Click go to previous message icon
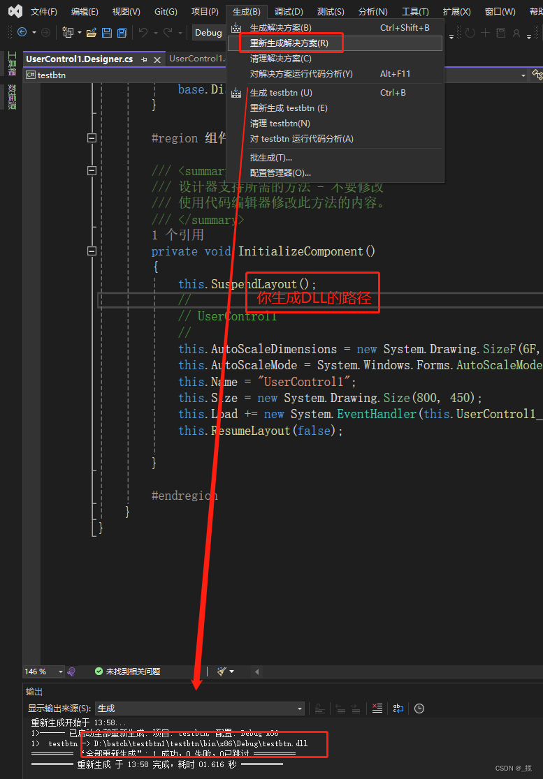Image resolution: width=543 pixels, height=779 pixels. (x=340, y=708)
